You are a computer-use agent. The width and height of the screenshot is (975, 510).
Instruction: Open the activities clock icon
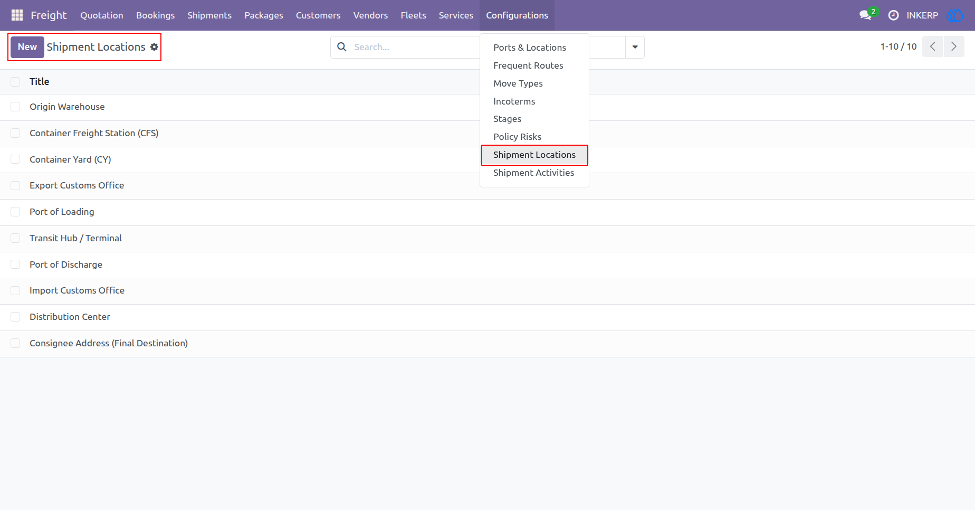click(x=893, y=15)
